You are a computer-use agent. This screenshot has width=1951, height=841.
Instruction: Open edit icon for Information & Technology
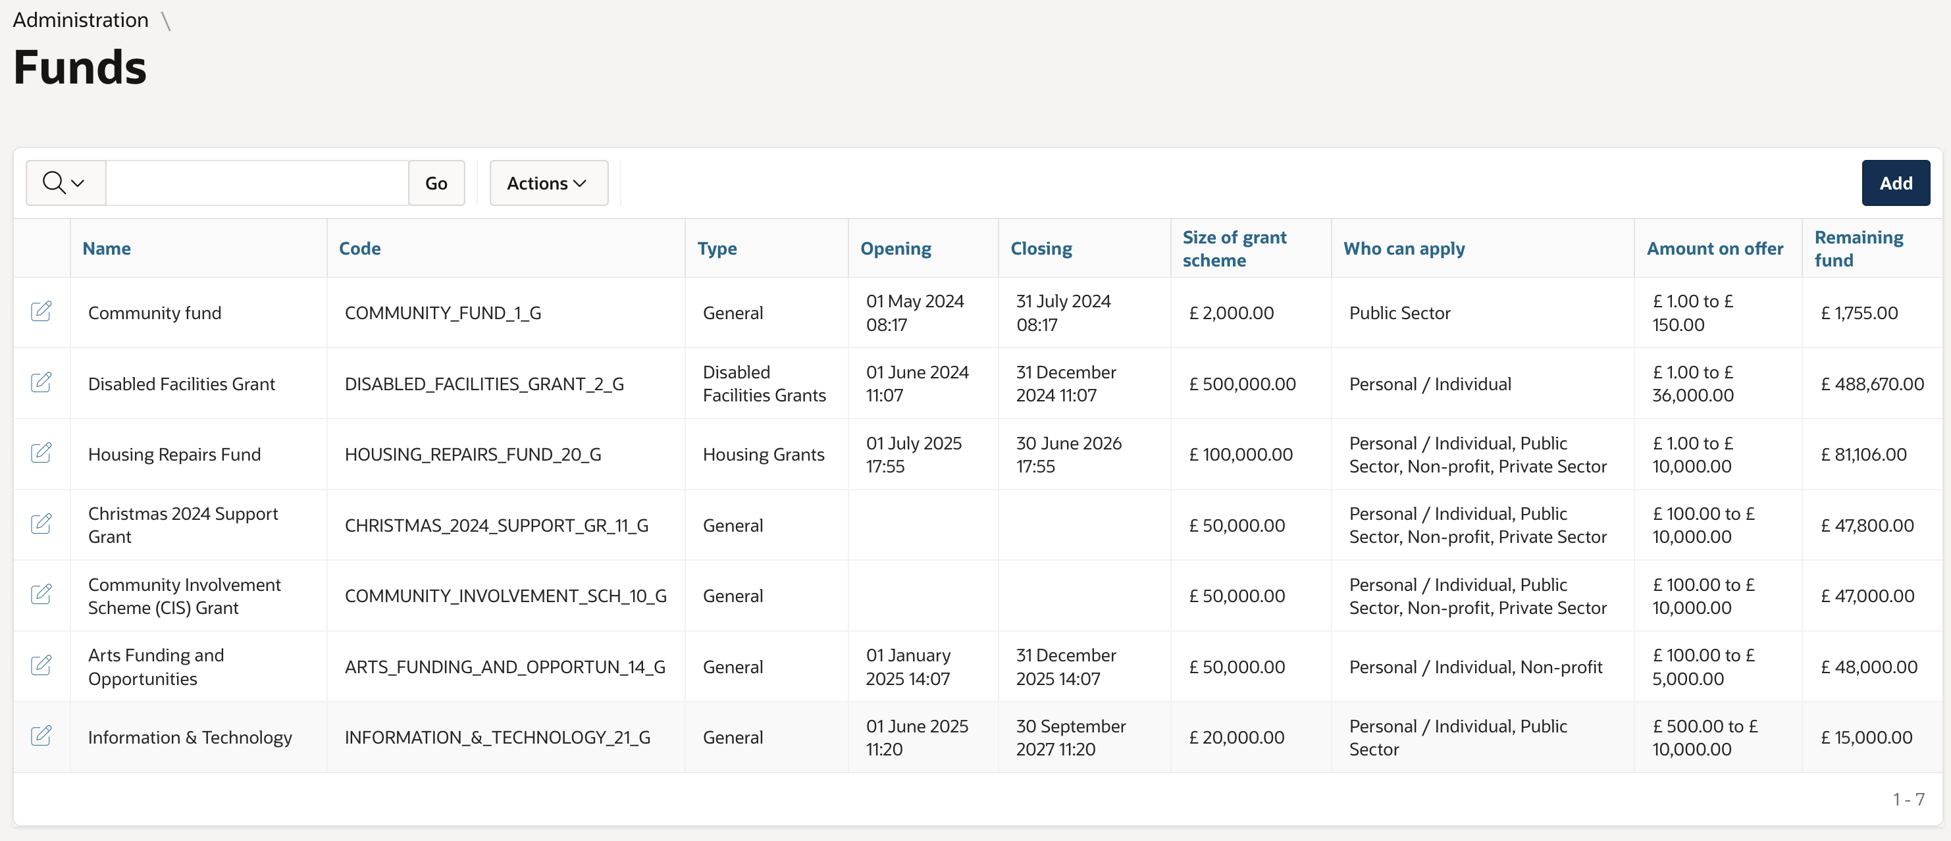click(41, 736)
